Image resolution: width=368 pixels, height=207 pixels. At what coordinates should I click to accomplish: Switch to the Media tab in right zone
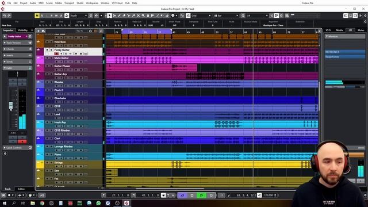339,30
